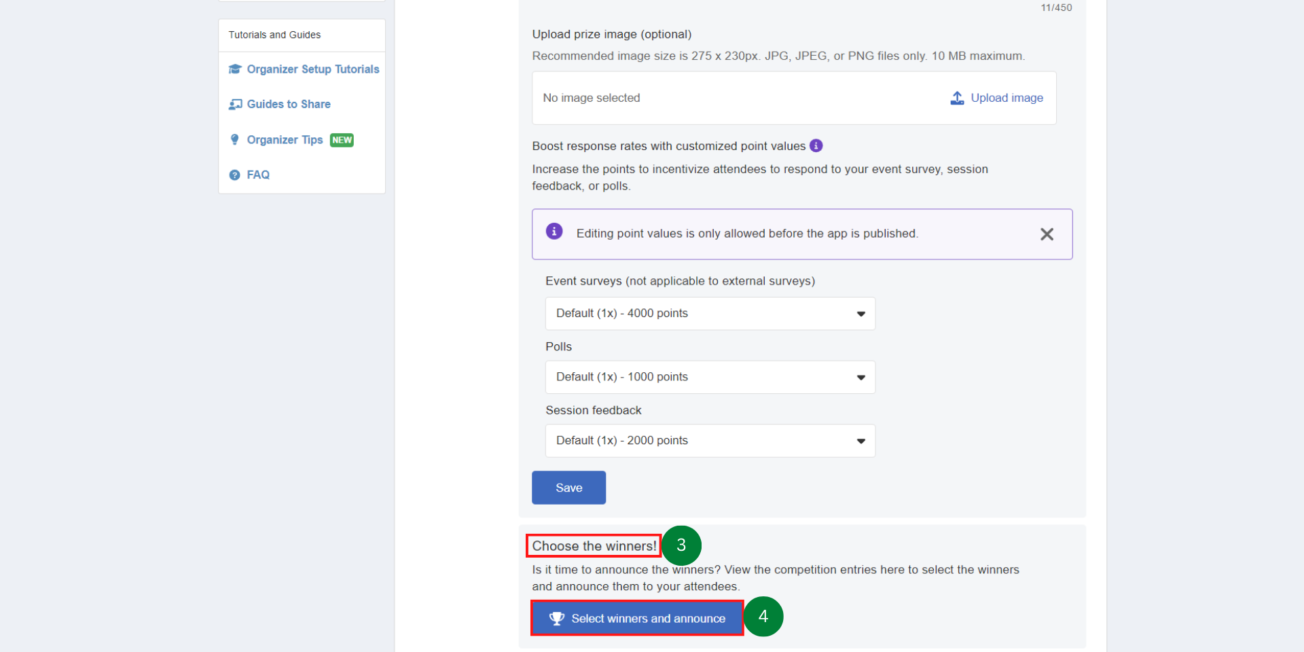Open the Session feedback points dropdown
The height and width of the screenshot is (652, 1304).
[x=710, y=441]
